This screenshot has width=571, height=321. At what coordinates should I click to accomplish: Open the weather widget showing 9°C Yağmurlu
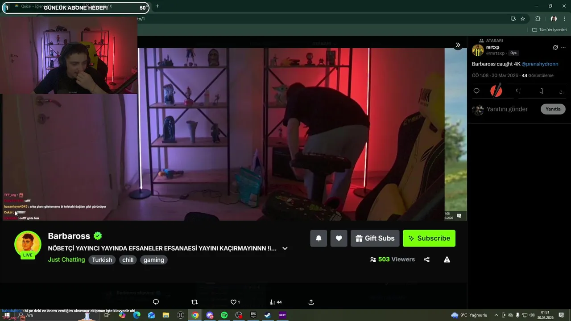pos(469,315)
